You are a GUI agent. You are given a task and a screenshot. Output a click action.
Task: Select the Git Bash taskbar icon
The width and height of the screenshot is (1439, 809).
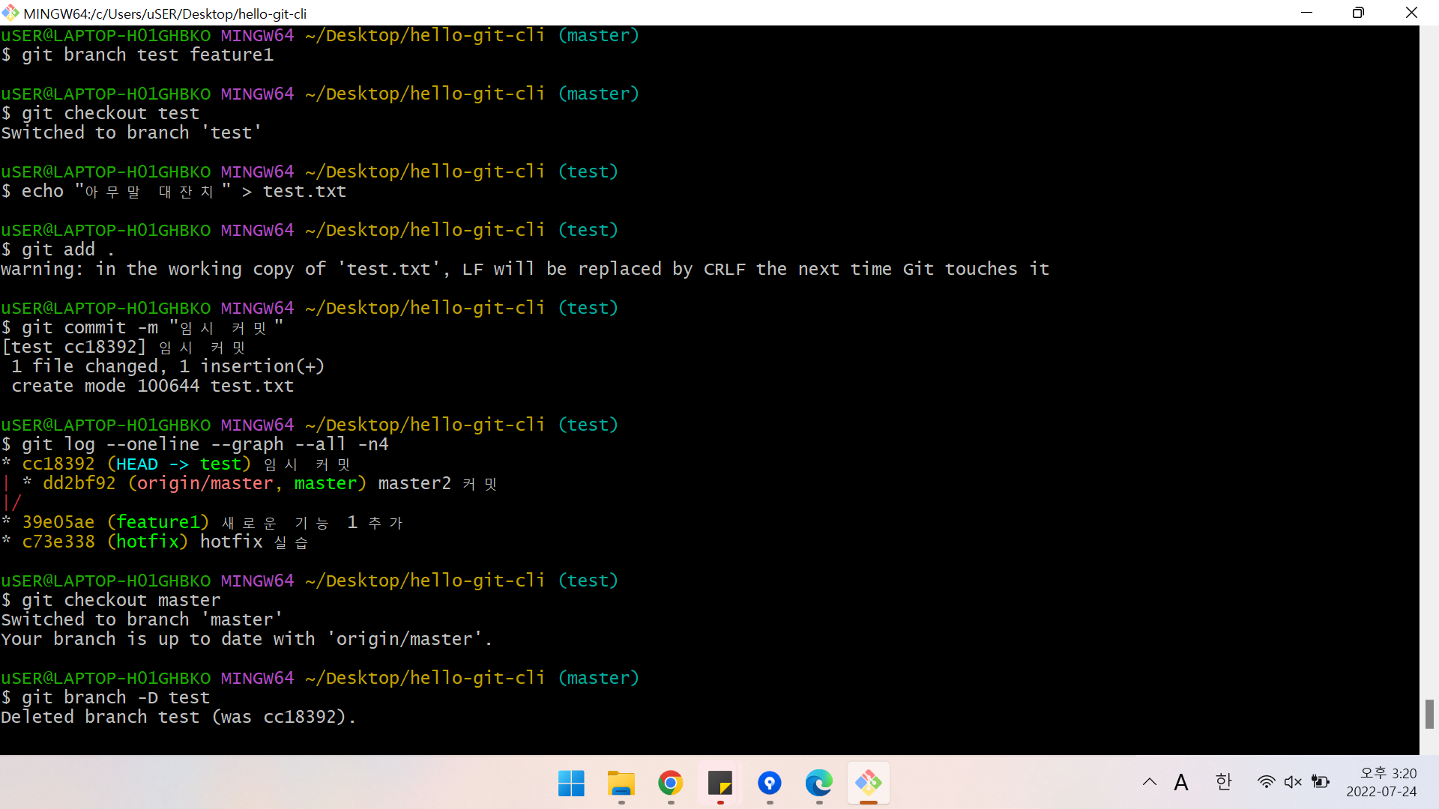868,784
